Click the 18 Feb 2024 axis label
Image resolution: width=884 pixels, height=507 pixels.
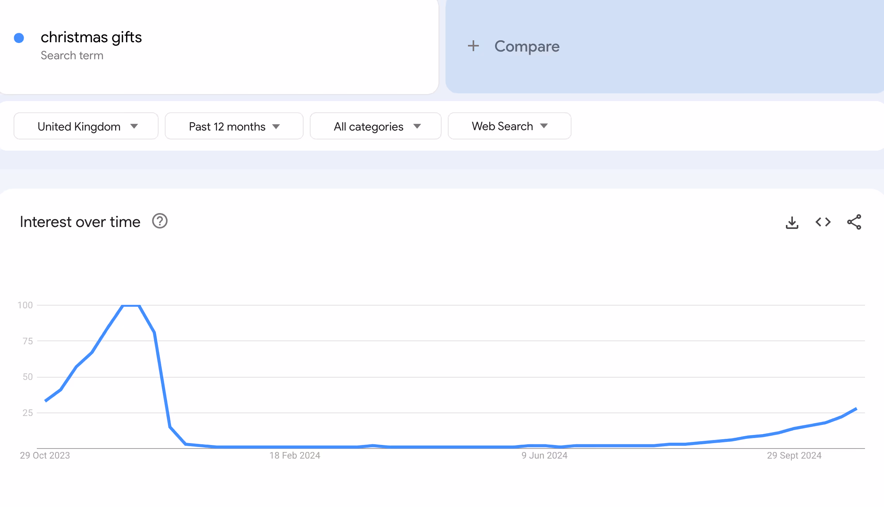295,455
